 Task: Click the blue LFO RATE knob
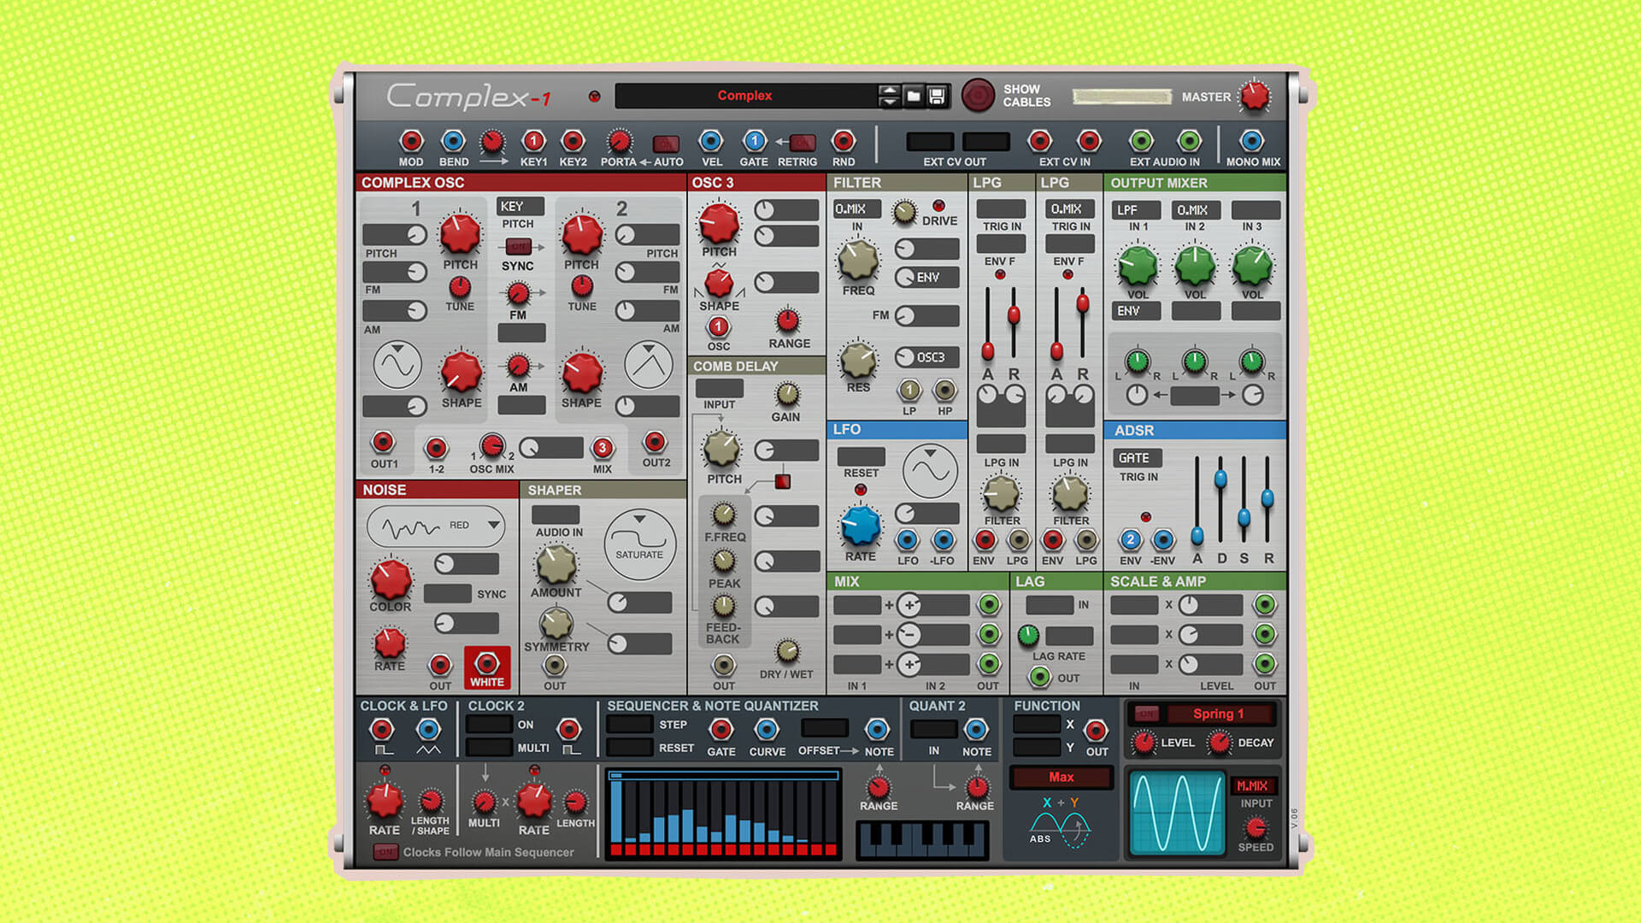[x=861, y=526]
